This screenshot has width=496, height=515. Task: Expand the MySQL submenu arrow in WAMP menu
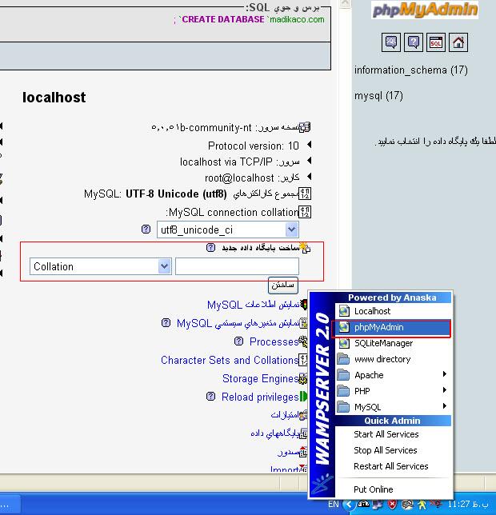445,406
